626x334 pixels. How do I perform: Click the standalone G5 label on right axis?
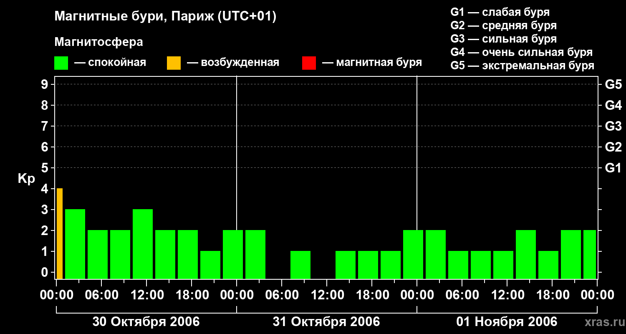613,84
